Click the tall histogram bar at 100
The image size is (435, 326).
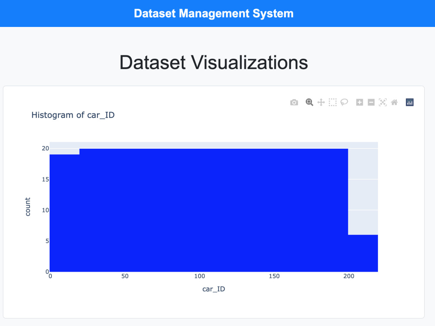pos(214,210)
